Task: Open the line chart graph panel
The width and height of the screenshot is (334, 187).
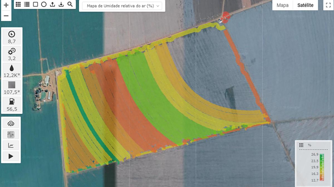Action: coord(11,145)
